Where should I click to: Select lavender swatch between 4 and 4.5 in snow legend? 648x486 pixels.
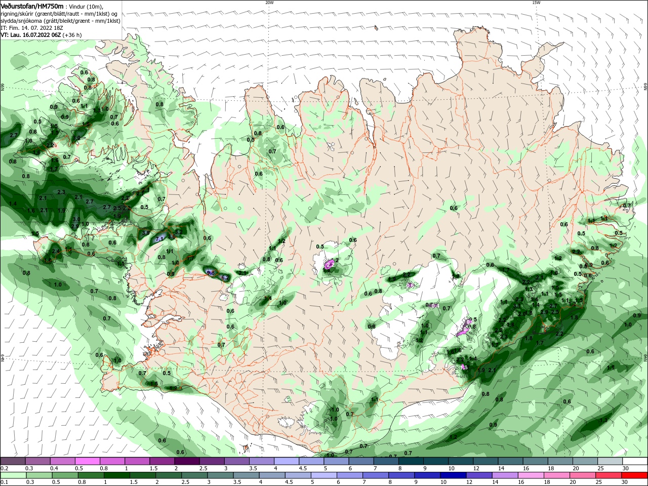[287, 461]
